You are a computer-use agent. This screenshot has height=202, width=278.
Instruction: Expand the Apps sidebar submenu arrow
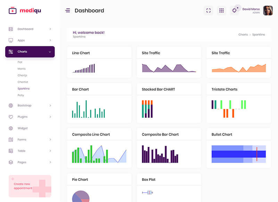[x=50, y=40]
